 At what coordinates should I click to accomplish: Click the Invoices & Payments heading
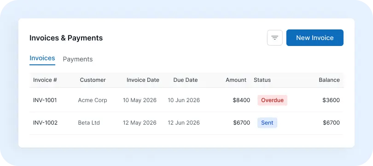pos(66,38)
